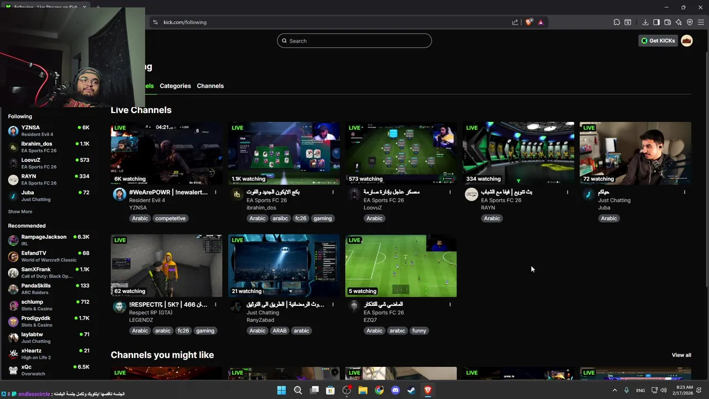709x399 pixels.
Task: Open the browser hamburger menu
Action: coord(701,22)
